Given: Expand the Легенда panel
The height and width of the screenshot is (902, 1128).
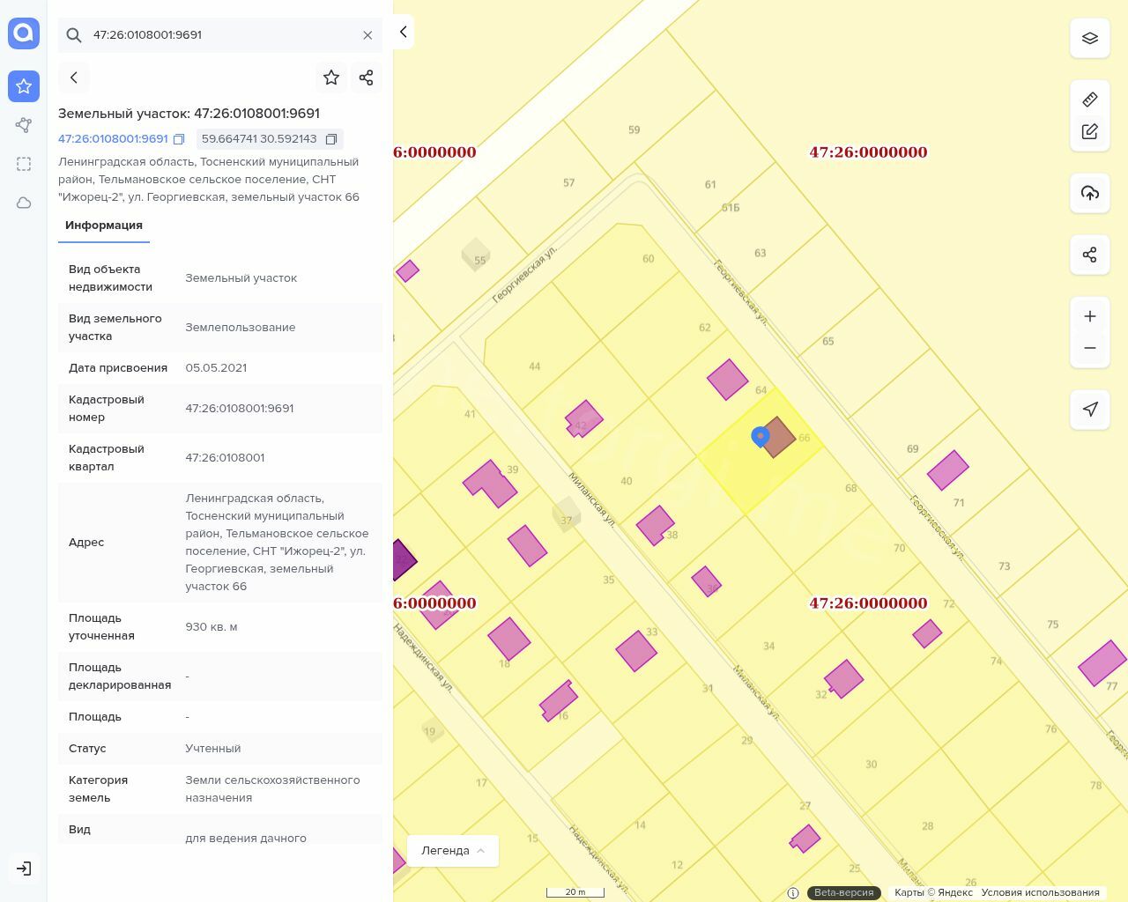Looking at the screenshot, I should coord(453,850).
